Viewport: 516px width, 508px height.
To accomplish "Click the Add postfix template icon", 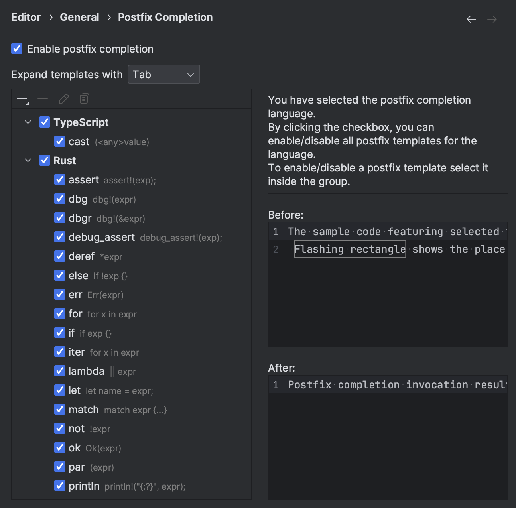I will (22, 98).
